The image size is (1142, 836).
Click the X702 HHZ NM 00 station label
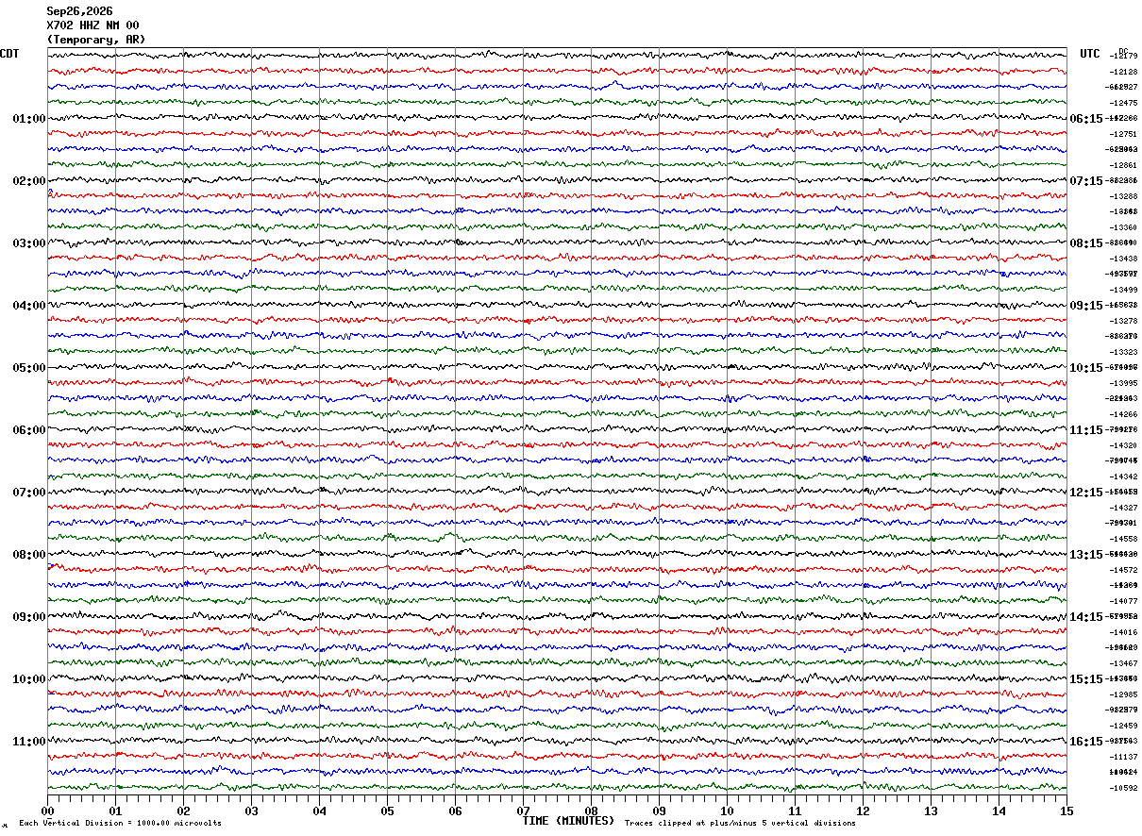92,25
